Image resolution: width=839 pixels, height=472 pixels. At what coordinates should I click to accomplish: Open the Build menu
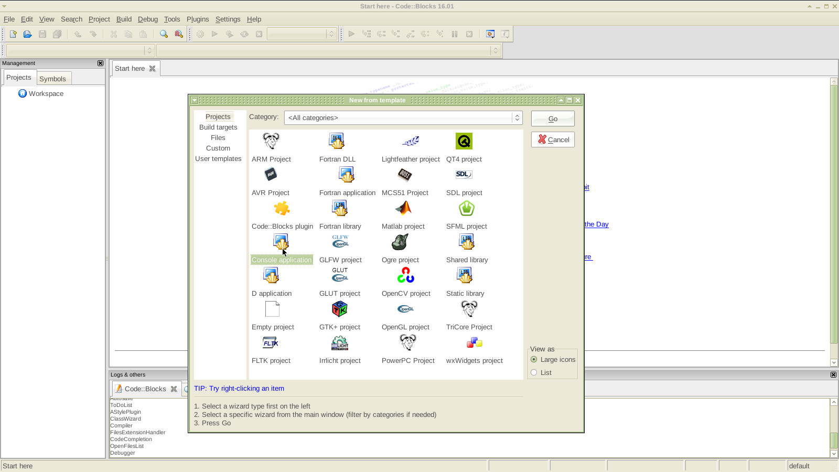124,19
